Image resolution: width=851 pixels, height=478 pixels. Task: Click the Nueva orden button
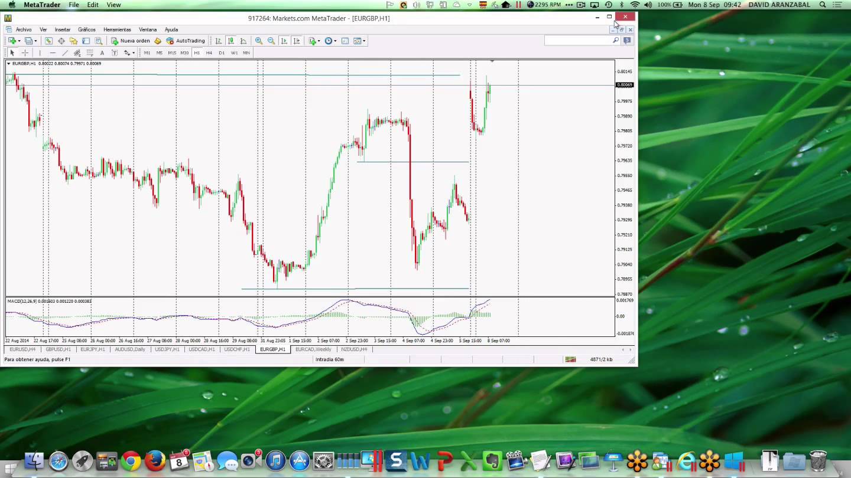(x=131, y=41)
